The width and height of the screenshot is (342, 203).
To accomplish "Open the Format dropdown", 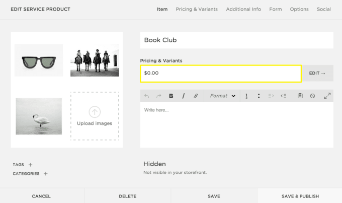I will tap(222, 96).
